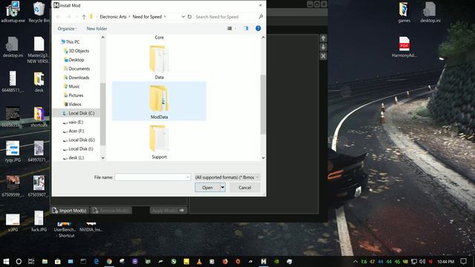
Task: Click the 10:44 PM clock
Action: 445,261
